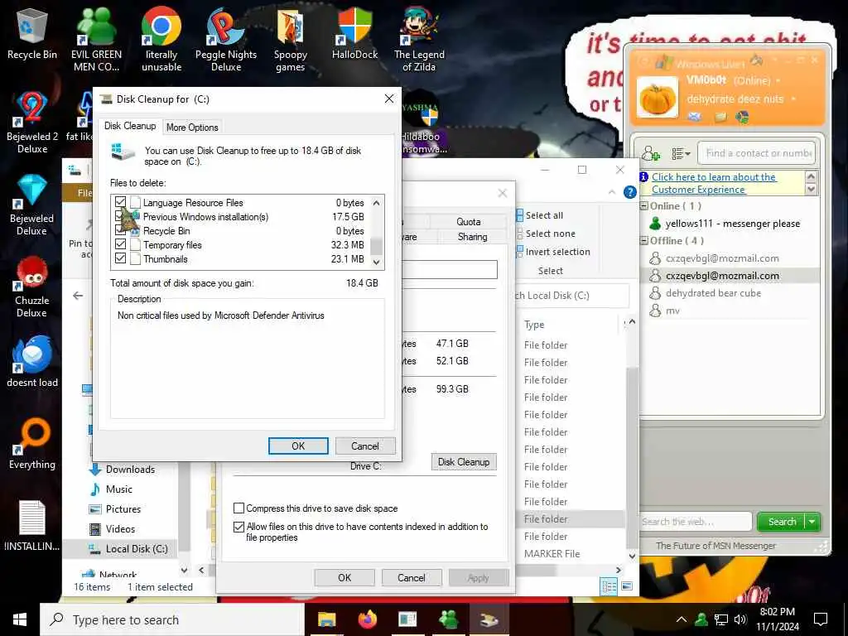Image resolution: width=848 pixels, height=636 pixels.
Task: Open the dropdown arrow beside the Search button
Action: pos(812,522)
